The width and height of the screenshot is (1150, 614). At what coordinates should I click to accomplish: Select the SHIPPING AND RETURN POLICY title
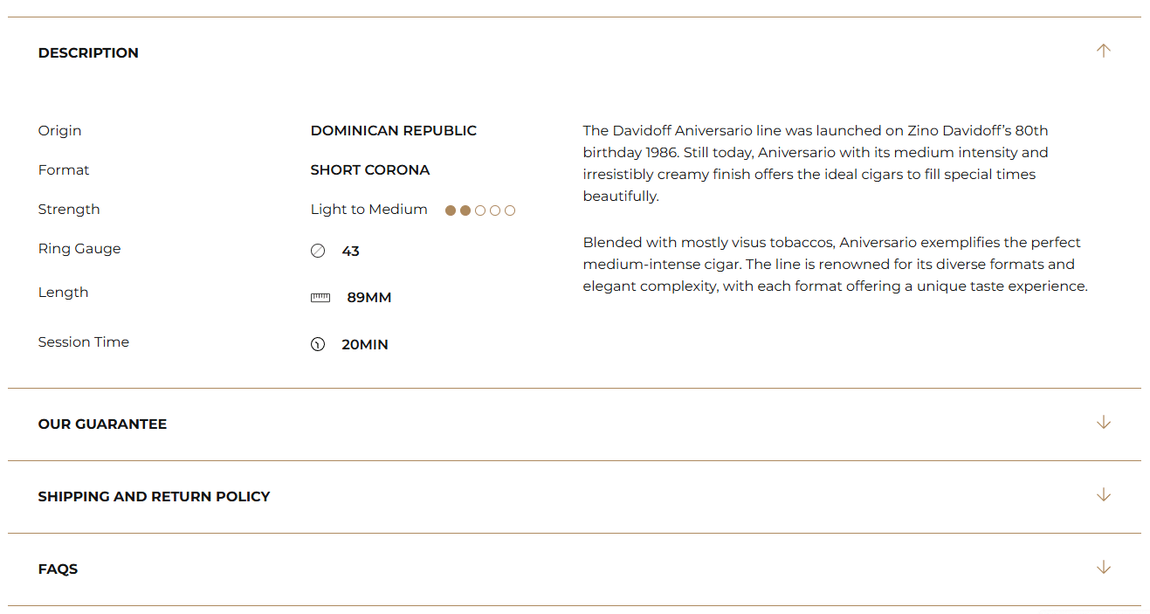[154, 497]
